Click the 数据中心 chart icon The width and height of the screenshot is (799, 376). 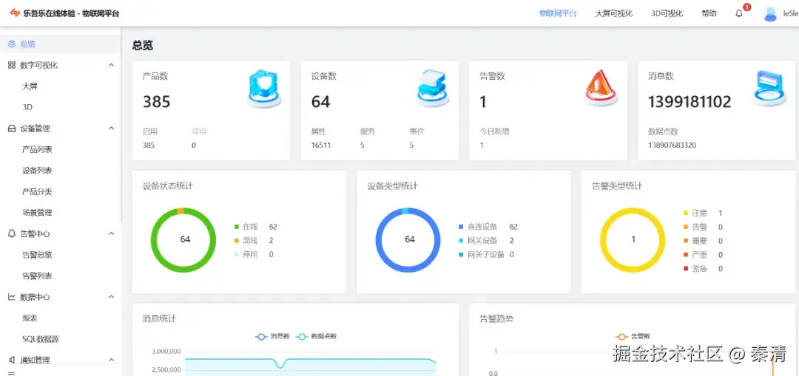(12, 297)
